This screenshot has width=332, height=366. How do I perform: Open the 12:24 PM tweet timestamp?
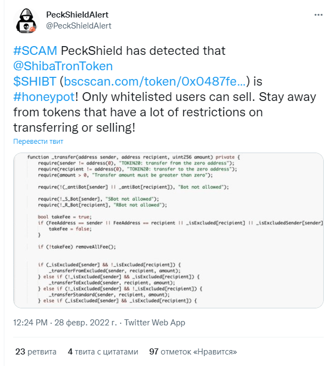tap(30, 323)
